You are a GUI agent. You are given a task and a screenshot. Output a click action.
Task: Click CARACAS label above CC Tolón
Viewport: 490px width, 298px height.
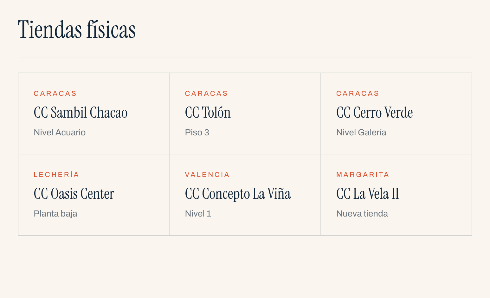[x=206, y=94]
